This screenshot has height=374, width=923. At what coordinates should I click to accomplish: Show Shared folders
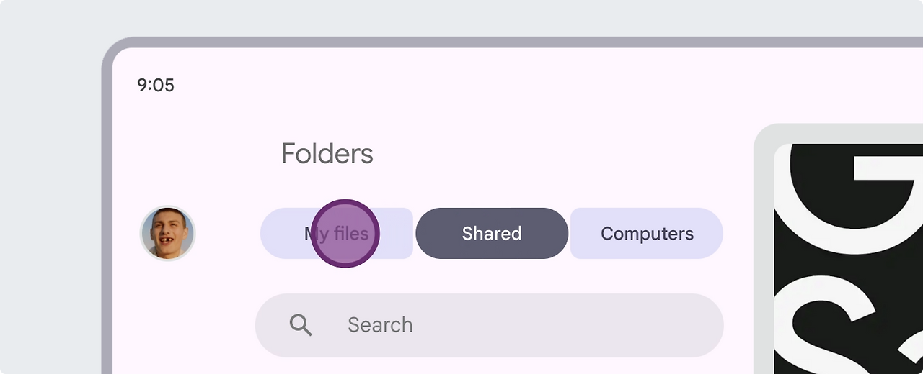(x=492, y=233)
